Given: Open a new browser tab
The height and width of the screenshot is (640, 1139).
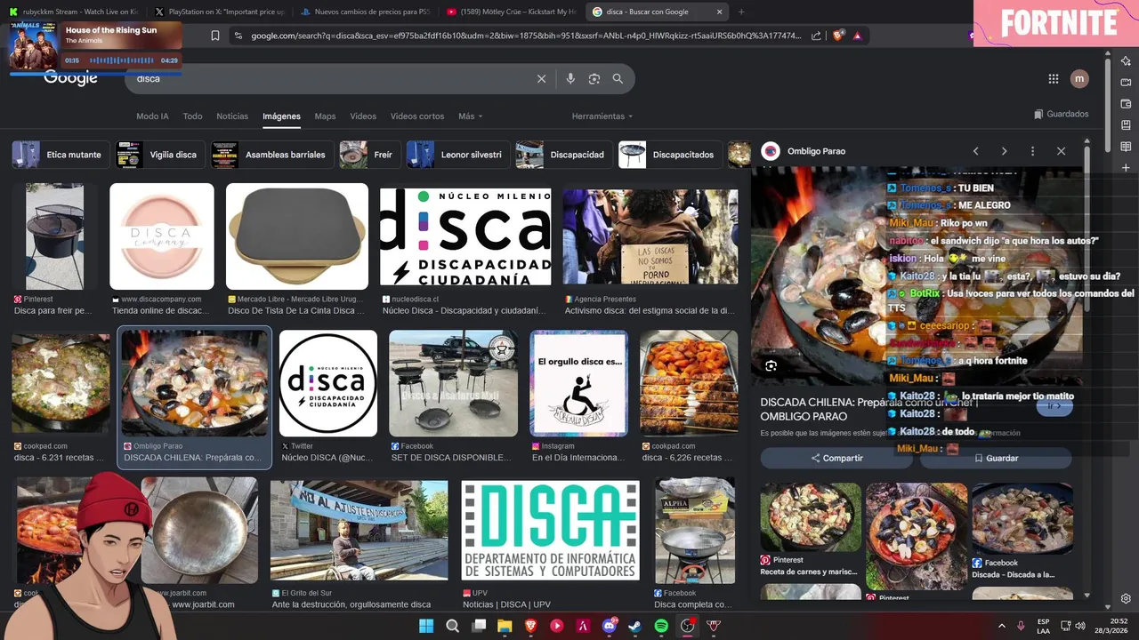Looking at the screenshot, I should 741,12.
